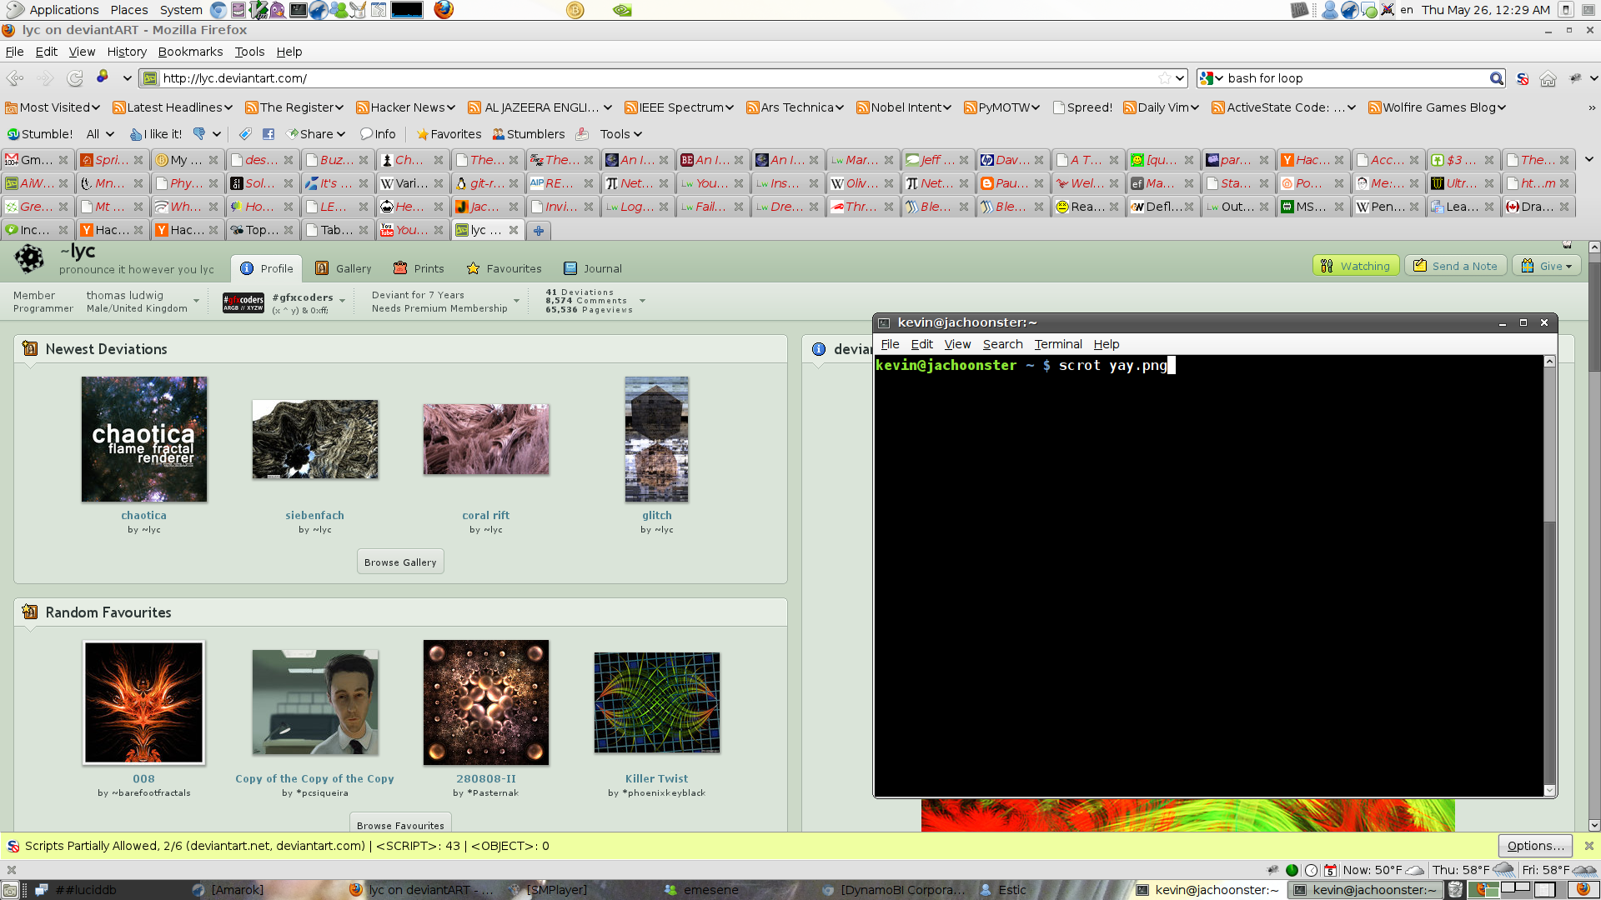The width and height of the screenshot is (1601, 900).
Task: Click the lyc avatar icon
Action: point(30,259)
